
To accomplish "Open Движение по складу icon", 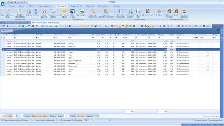I will click(x=169, y=13).
